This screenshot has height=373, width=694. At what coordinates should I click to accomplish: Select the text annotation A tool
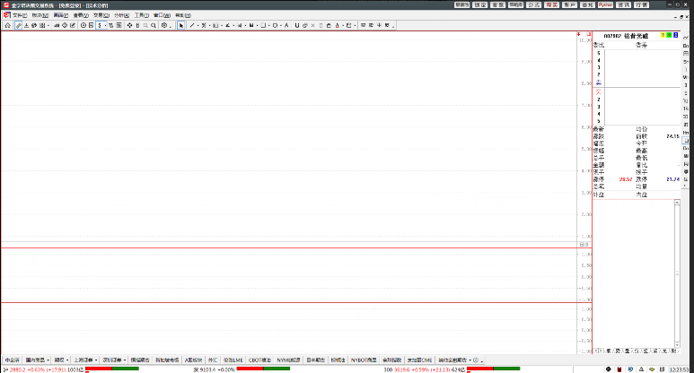pyautogui.click(x=286, y=26)
